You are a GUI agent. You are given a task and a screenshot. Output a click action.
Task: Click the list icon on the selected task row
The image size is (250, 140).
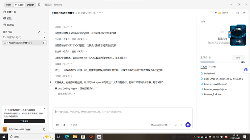pos(44,43)
